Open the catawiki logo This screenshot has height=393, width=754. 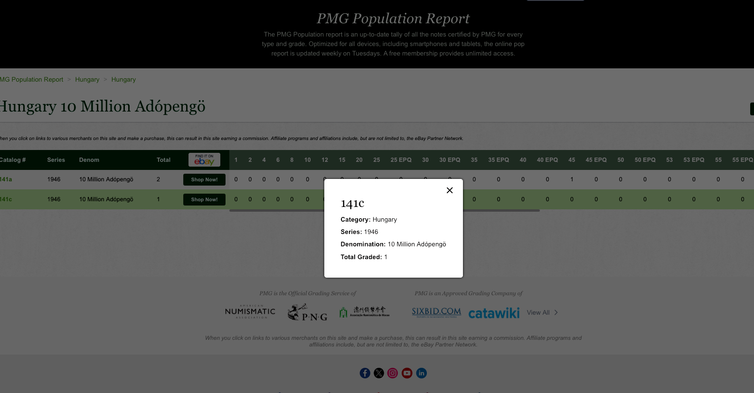[494, 313]
